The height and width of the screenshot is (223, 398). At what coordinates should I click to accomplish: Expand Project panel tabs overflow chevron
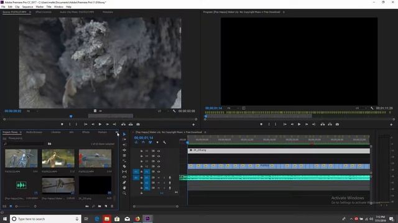point(116,132)
